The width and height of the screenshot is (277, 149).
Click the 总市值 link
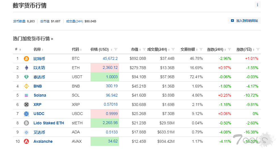(x=45, y=21)
